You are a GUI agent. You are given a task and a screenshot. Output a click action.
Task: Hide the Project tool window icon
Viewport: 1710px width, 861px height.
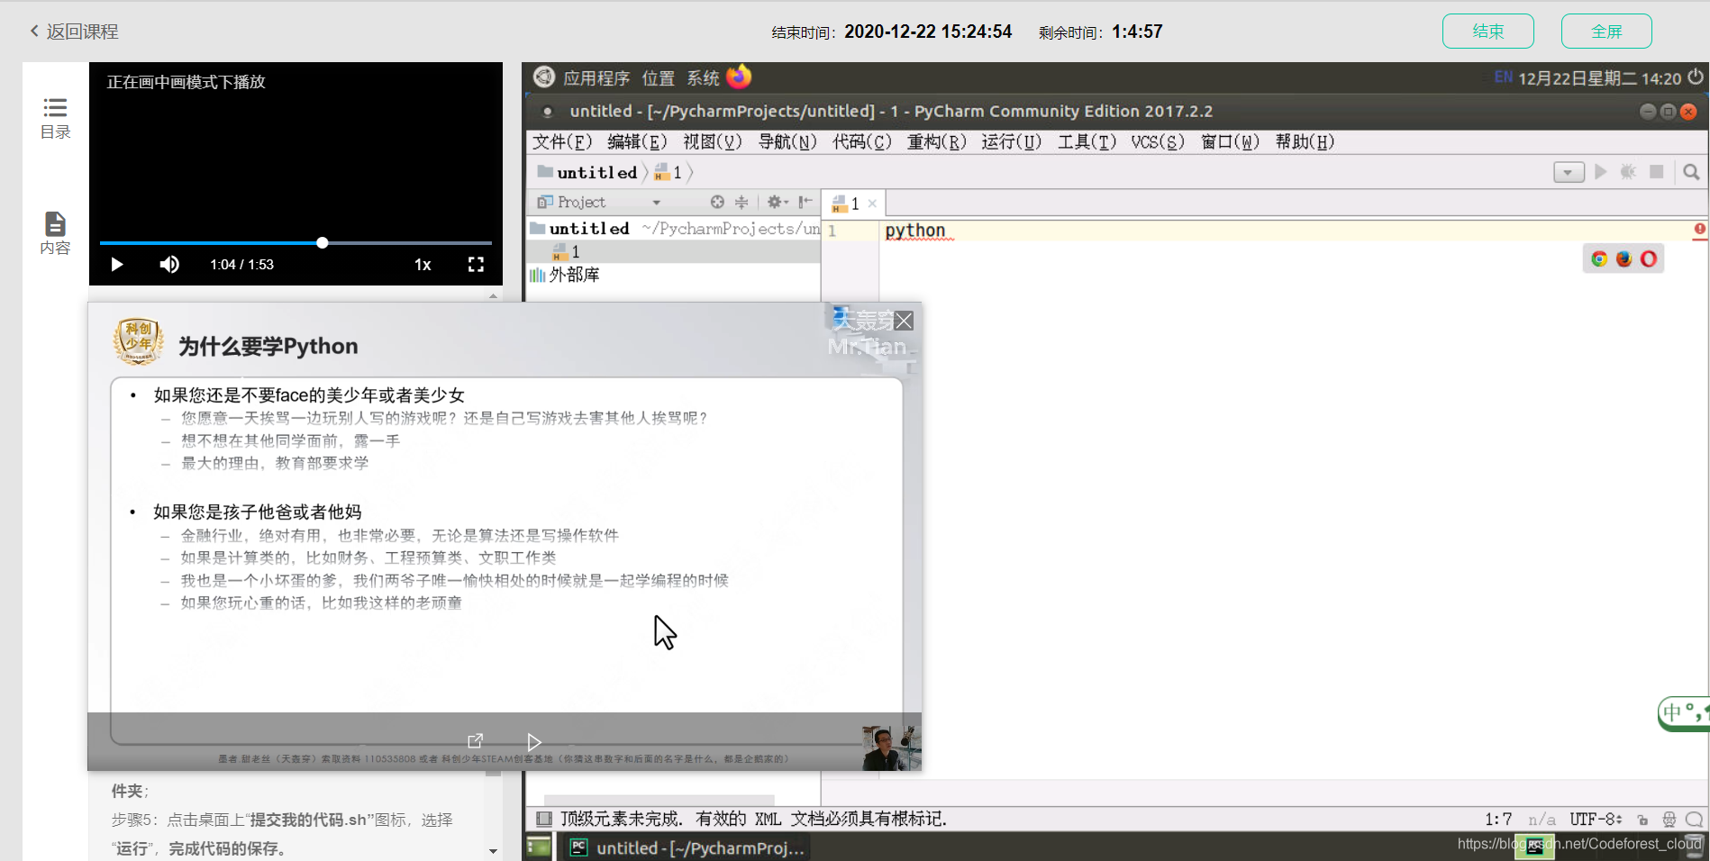pyautogui.click(x=805, y=203)
